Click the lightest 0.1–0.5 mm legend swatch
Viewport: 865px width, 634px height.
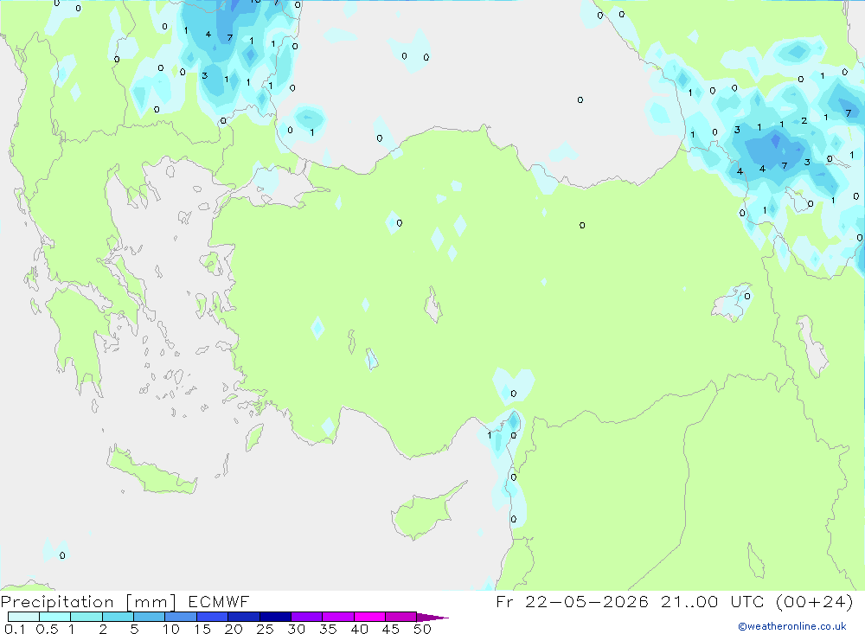click(23, 617)
